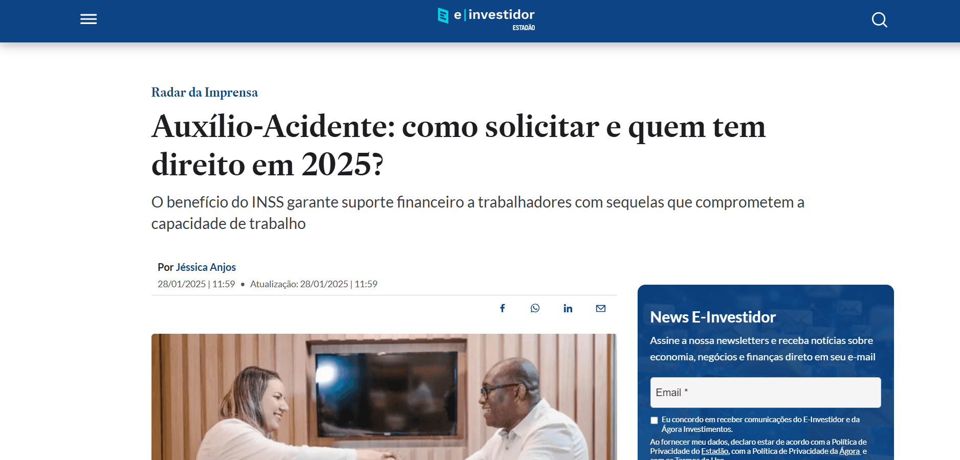Click the Atualização timestamp text
Image resolution: width=960 pixels, height=460 pixels.
pyautogui.click(x=314, y=284)
